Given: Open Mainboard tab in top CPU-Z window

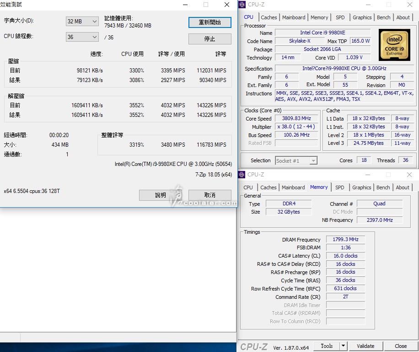Looking at the screenshot, I should coord(294,17).
